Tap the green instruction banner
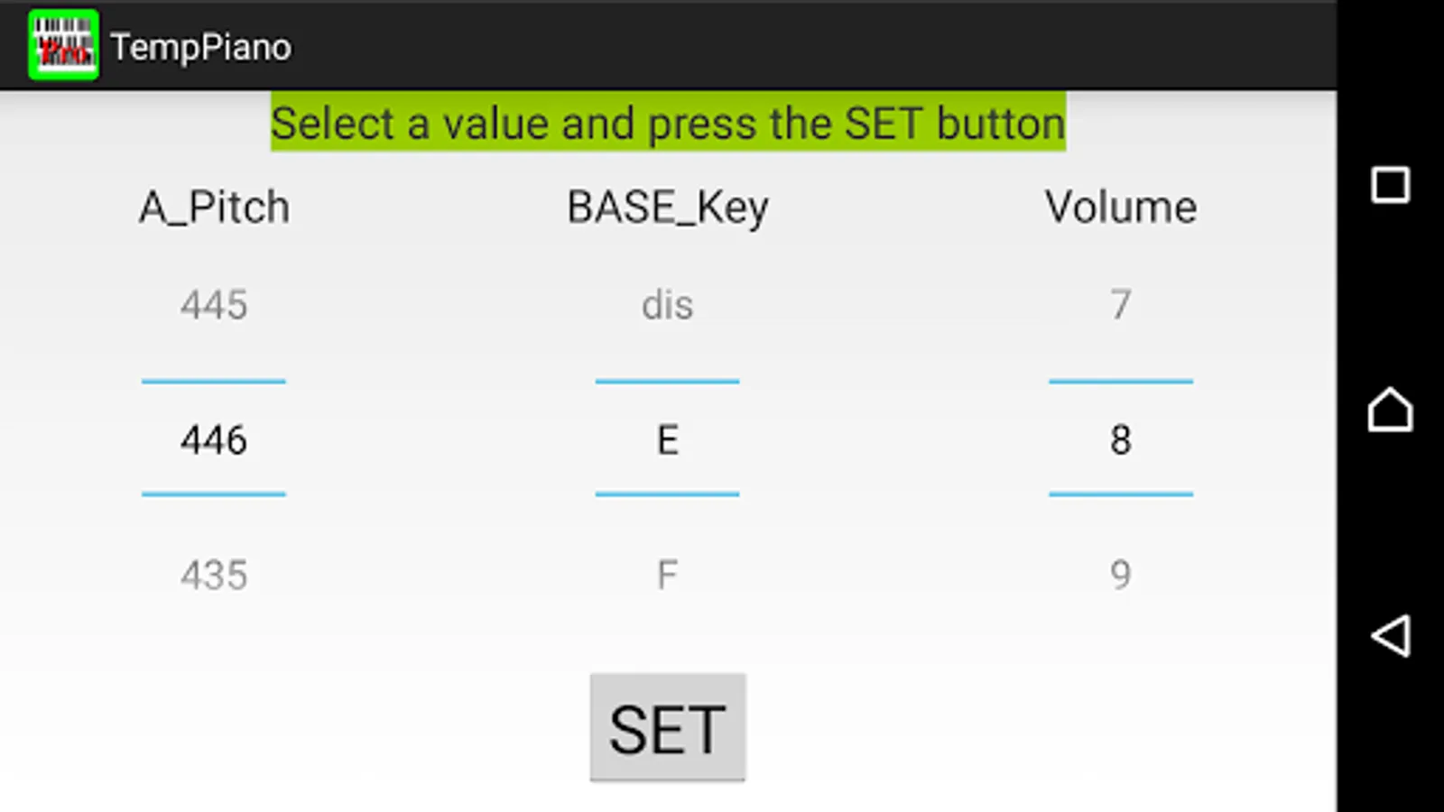Viewport: 1444px width, 812px height. coord(668,123)
